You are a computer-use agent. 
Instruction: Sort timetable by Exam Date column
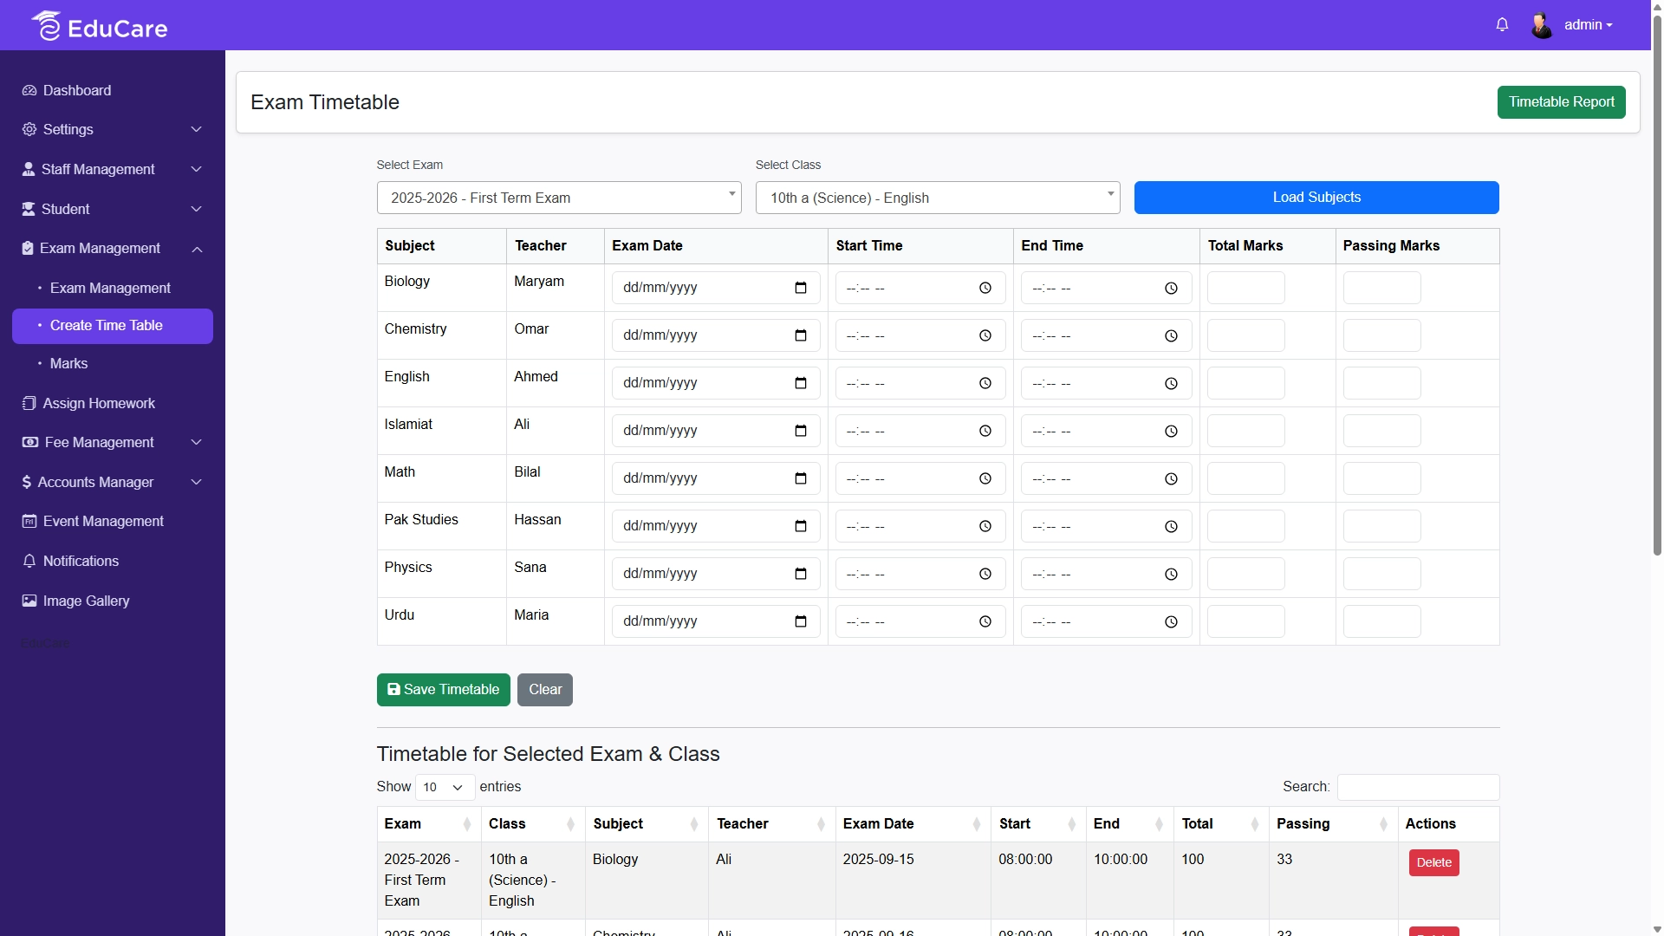(x=913, y=824)
